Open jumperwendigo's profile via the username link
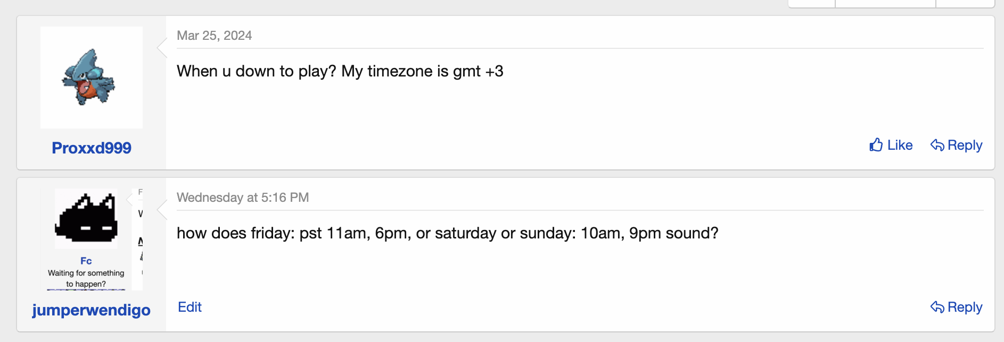 pos(91,310)
